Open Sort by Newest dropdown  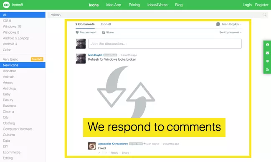point(230,32)
